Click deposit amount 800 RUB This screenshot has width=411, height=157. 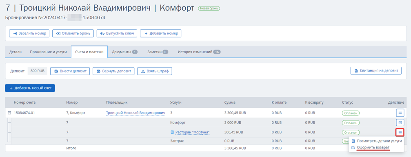coord(37,71)
